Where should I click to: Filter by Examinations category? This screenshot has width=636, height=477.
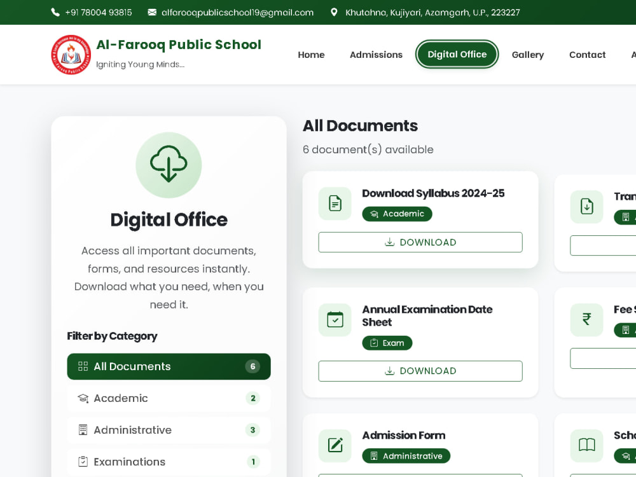169,462
